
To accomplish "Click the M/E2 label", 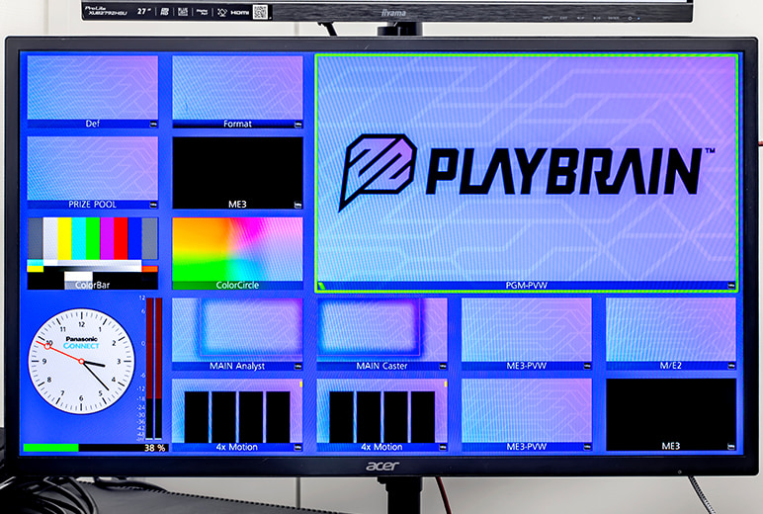I will 671,366.
